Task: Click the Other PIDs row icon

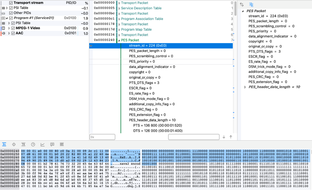Action: (x=3, y=13)
